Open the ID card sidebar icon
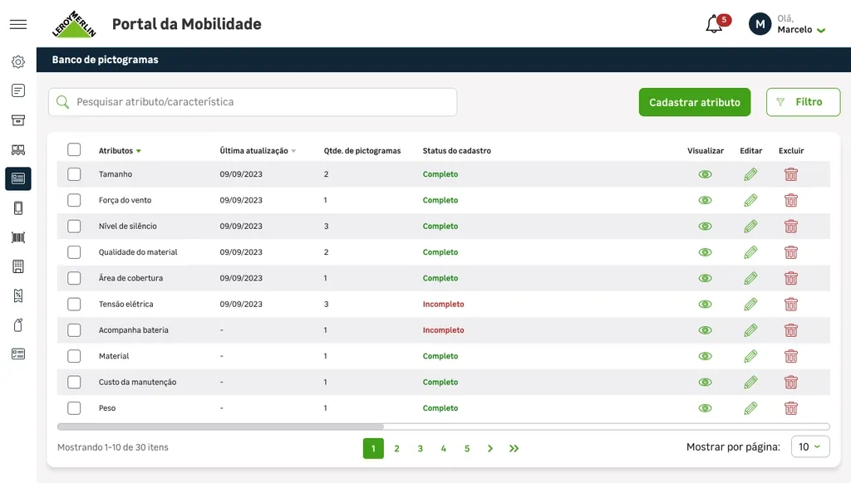The height and width of the screenshot is (483, 851). click(18, 354)
